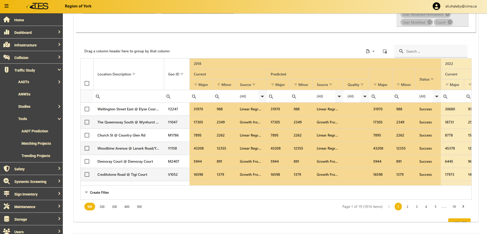487x234 pixels.
Task: Click the Location Description column filter icon
Action: pos(134,74)
